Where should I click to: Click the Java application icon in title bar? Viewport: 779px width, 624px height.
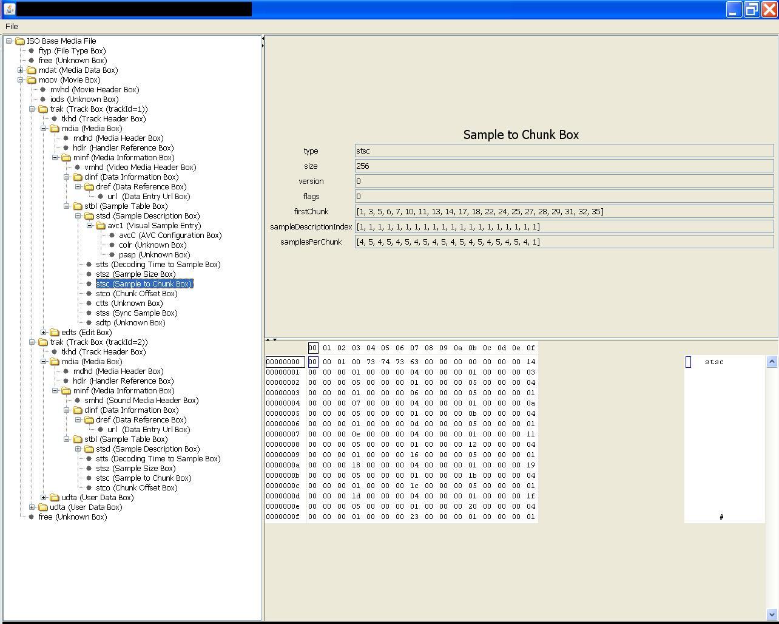pos(9,9)
